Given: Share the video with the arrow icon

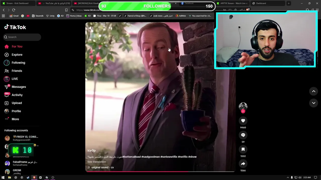Looking at the screenshot, I should point(243,164).
